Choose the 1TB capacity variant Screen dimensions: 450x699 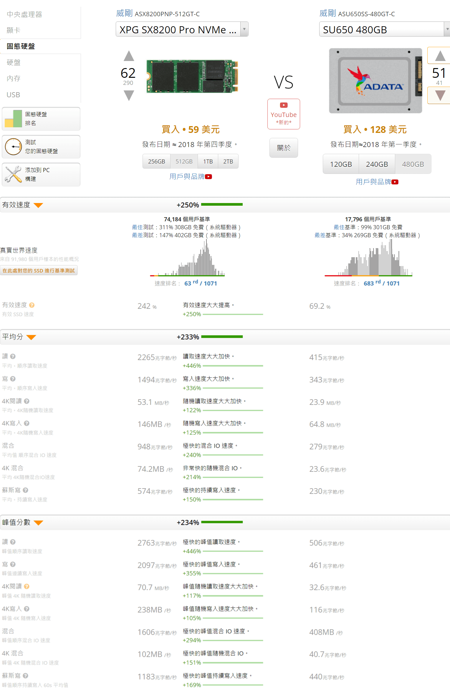coord(208,161)
